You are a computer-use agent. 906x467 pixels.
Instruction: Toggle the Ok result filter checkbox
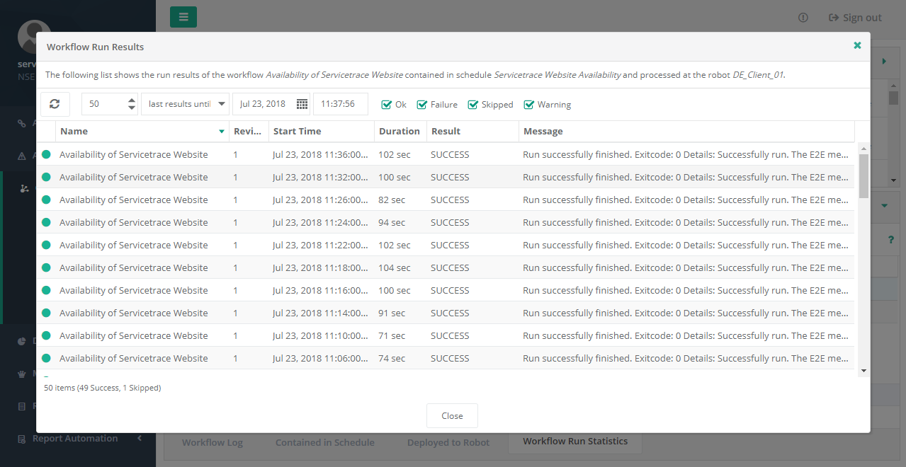pyautogui.click(x=387, y=105)
